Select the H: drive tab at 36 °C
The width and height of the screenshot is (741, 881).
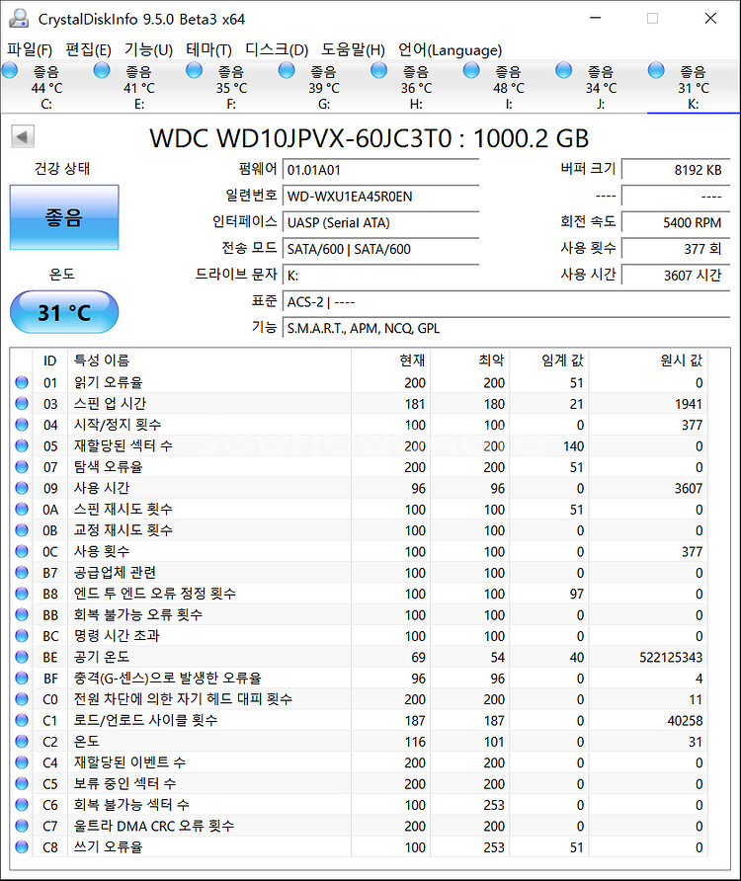point(416,87)
